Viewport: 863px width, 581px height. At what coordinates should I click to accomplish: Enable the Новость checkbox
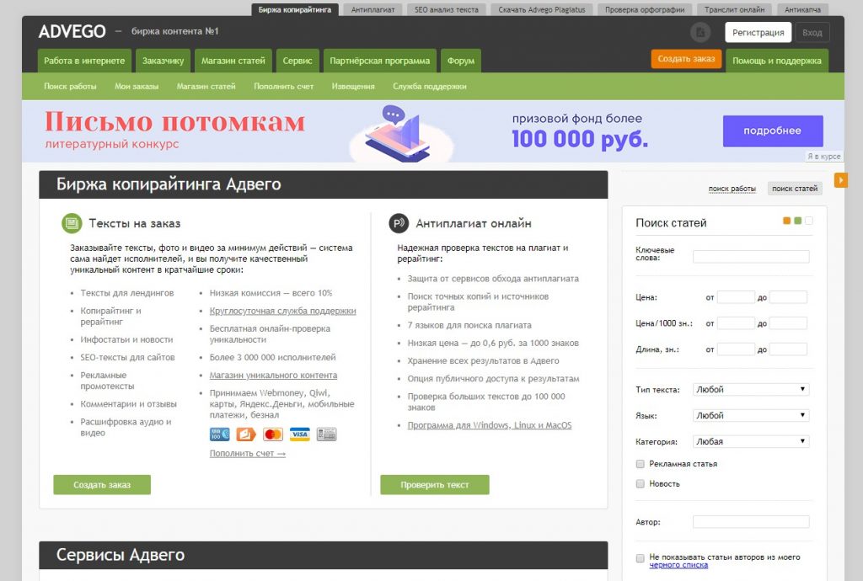(641, 483)
